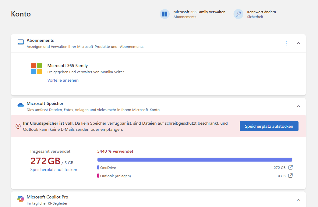
Task: Click the Abonnements laptop icon
Action: point(21,42)
